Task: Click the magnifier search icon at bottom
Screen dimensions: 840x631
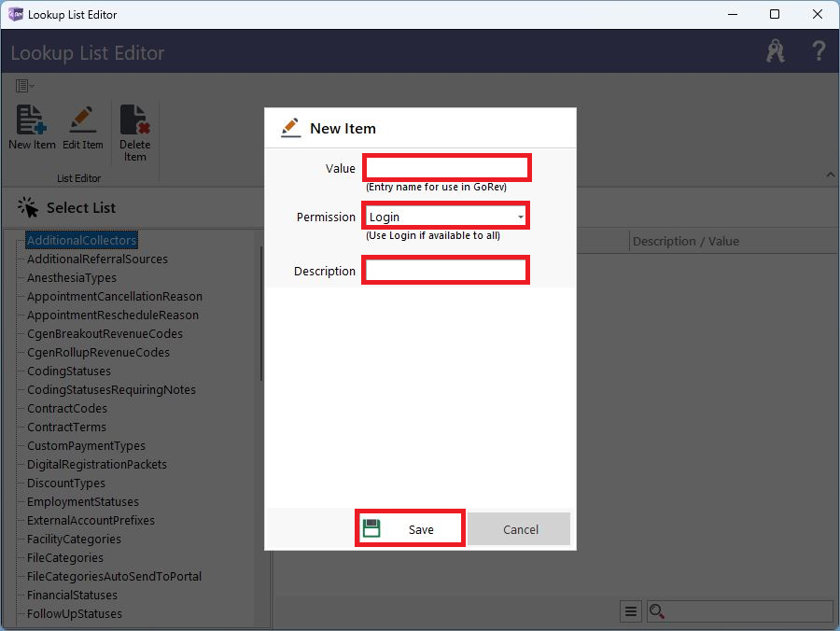Action: [657, 611]
